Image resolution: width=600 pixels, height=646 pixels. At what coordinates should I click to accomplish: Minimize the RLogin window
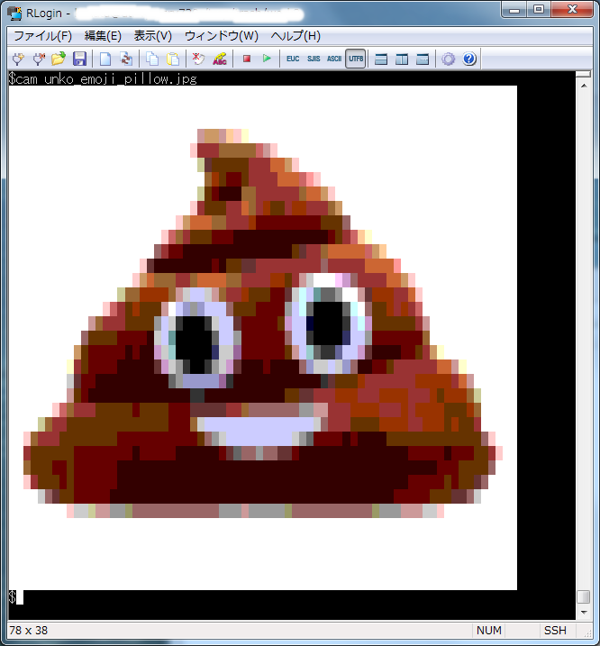[514, 10]
